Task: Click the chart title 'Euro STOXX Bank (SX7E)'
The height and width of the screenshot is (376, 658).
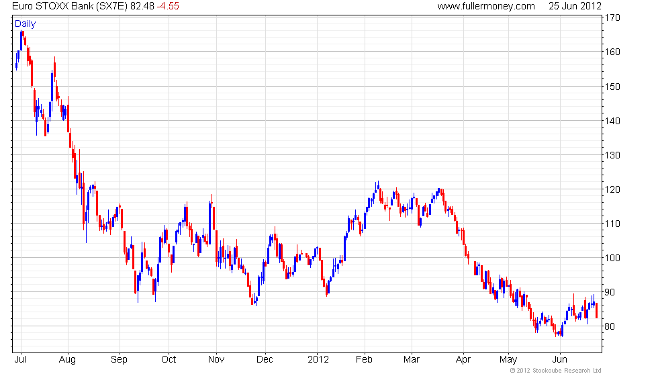Action: coord(70,6)
